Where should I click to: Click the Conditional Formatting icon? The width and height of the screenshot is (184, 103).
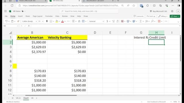click(x=122, y=21)
